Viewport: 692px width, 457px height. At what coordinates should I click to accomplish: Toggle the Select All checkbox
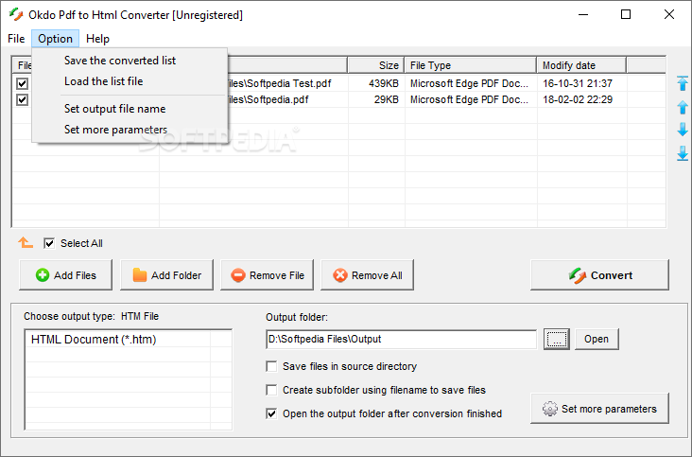point(49,243)
